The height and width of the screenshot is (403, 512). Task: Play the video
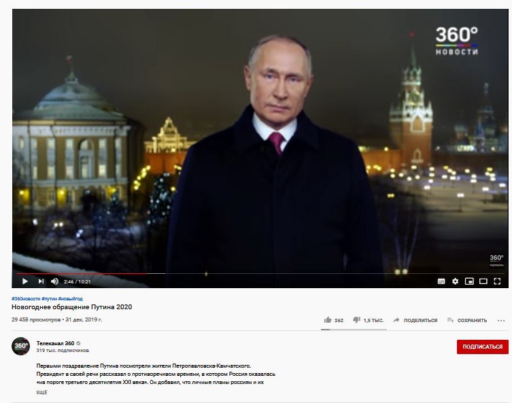(x=24, y=281)
